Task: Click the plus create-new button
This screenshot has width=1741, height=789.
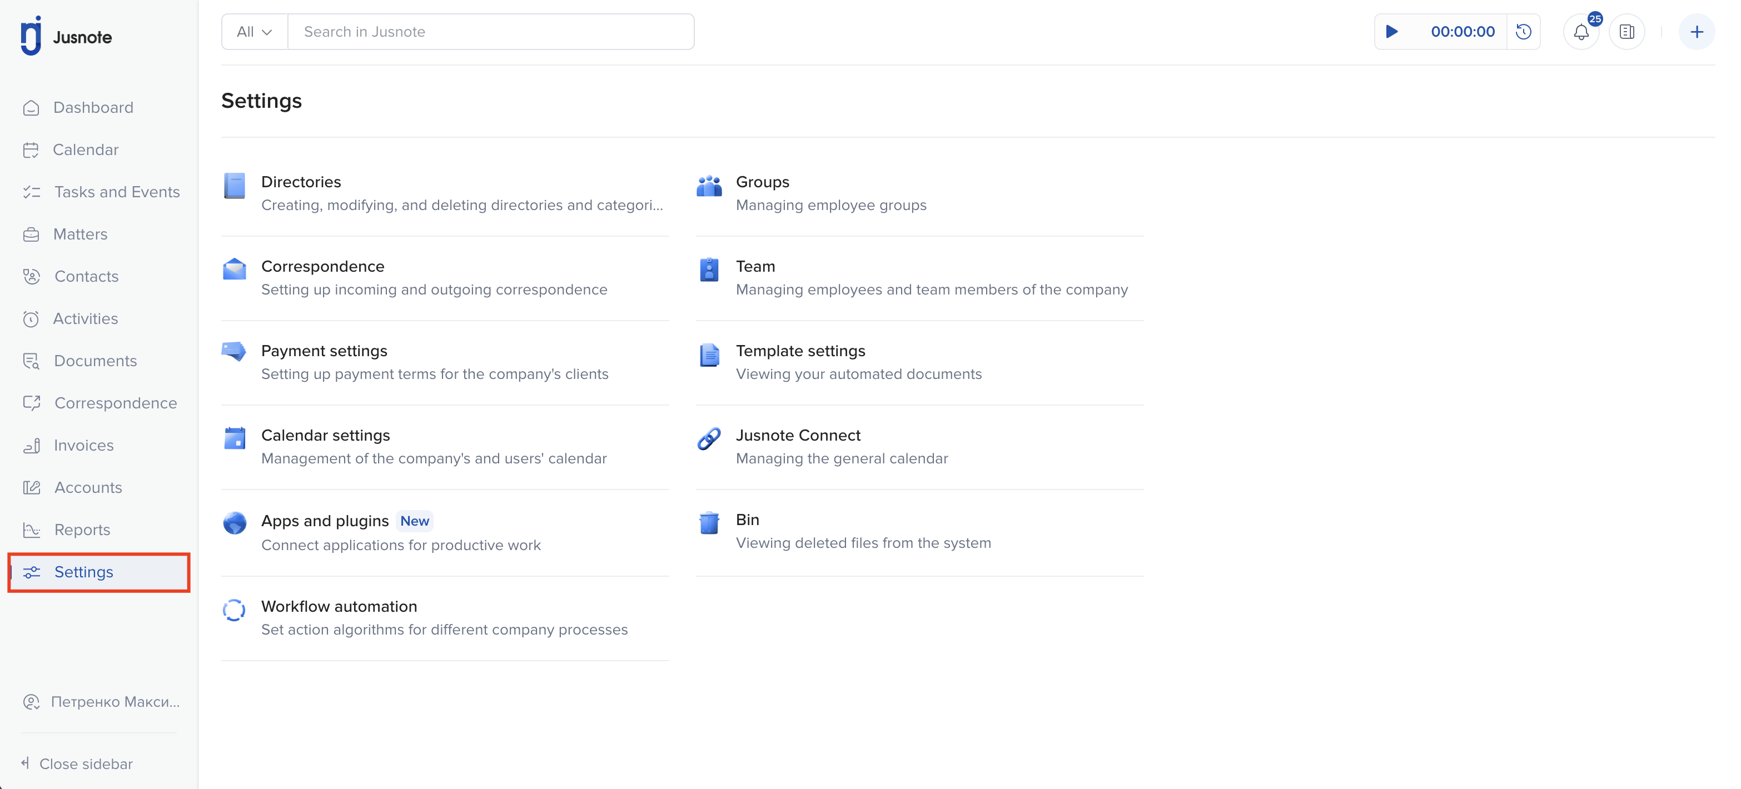Action: click(1697, 32)
